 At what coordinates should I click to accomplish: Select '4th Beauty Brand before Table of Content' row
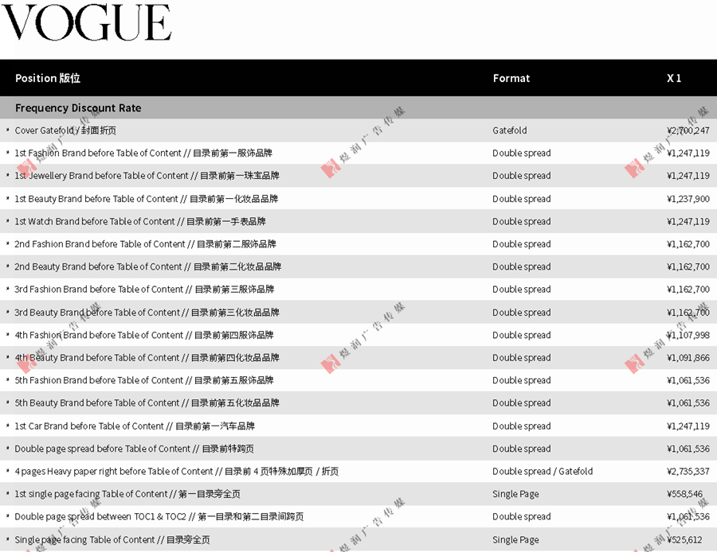[358, 357]
